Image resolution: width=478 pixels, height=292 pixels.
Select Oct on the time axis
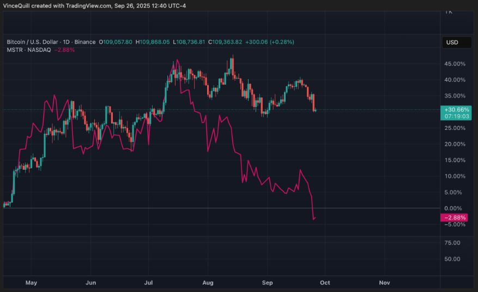point(325,283)
